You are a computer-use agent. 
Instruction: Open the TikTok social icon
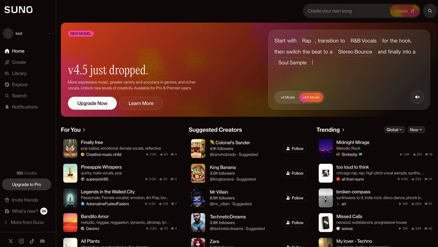32,241
